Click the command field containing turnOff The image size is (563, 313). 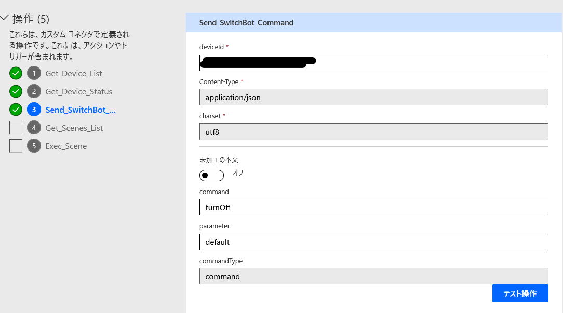click(x=374, y=207)
